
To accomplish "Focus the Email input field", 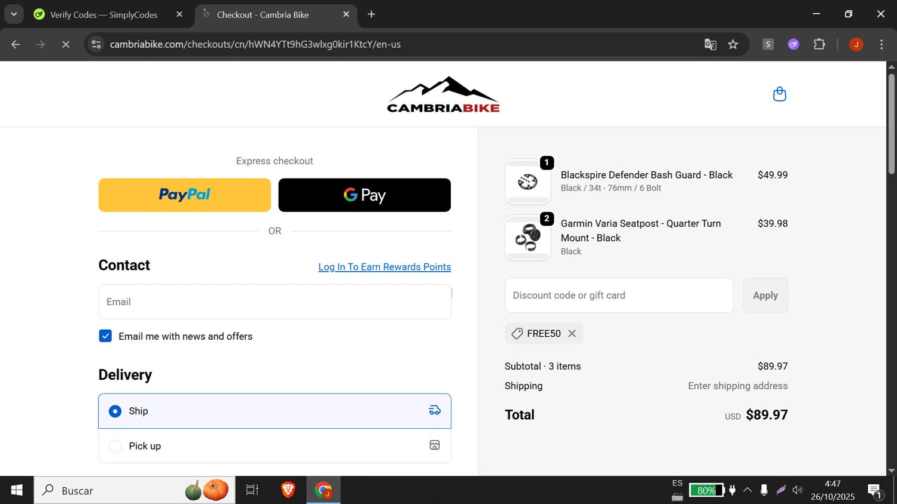I will tap(274, 302).
